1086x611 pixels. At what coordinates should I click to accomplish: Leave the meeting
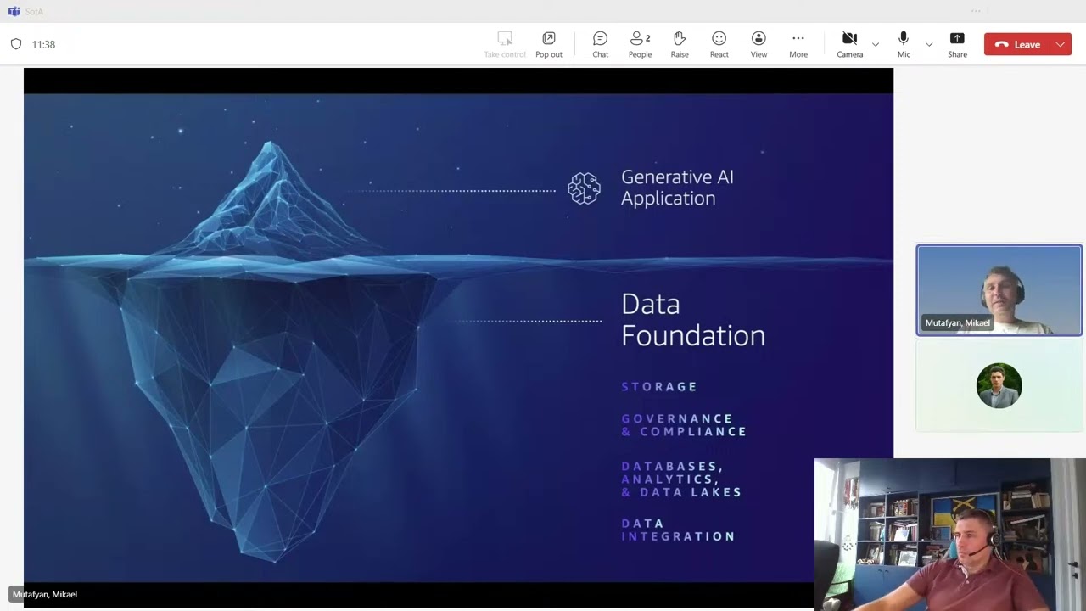(1017, 44)
